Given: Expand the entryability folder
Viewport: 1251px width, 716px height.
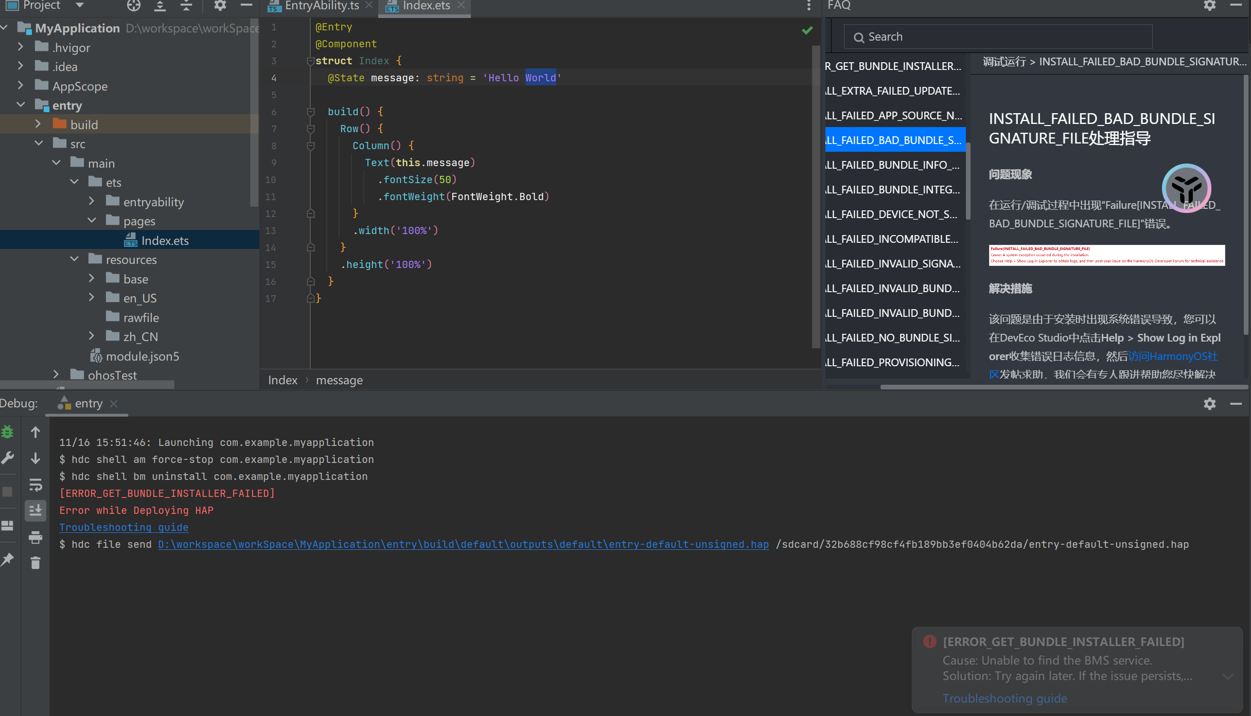Looking at the screenshot, I should [92, 201].
